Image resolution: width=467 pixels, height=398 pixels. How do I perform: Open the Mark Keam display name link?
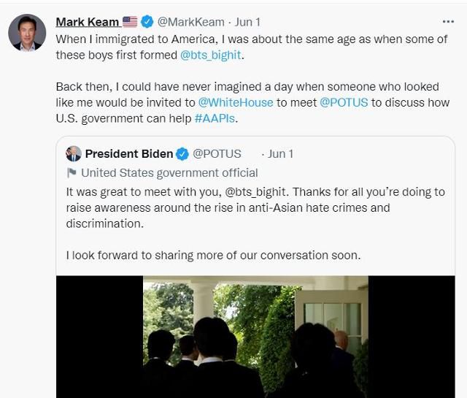tap(88, 22)
